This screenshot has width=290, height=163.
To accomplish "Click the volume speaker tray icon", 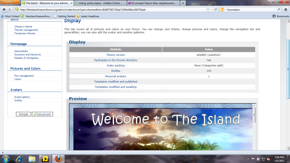I will pos(269,158).
